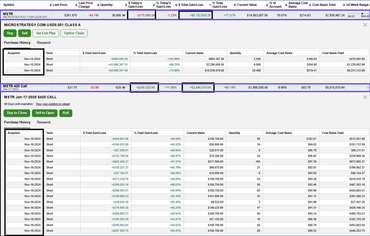Open the Option Chain
370x236 pixels.
point(74,33)
